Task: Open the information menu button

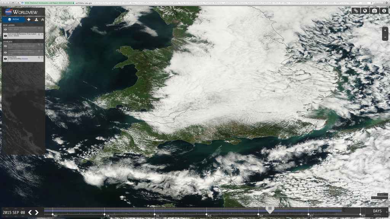Action: coord(384,10)
